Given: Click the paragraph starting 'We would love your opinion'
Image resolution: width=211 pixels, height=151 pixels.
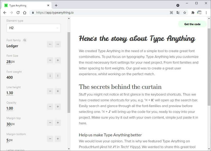Looking at the screenshot, I should [137, 144].
